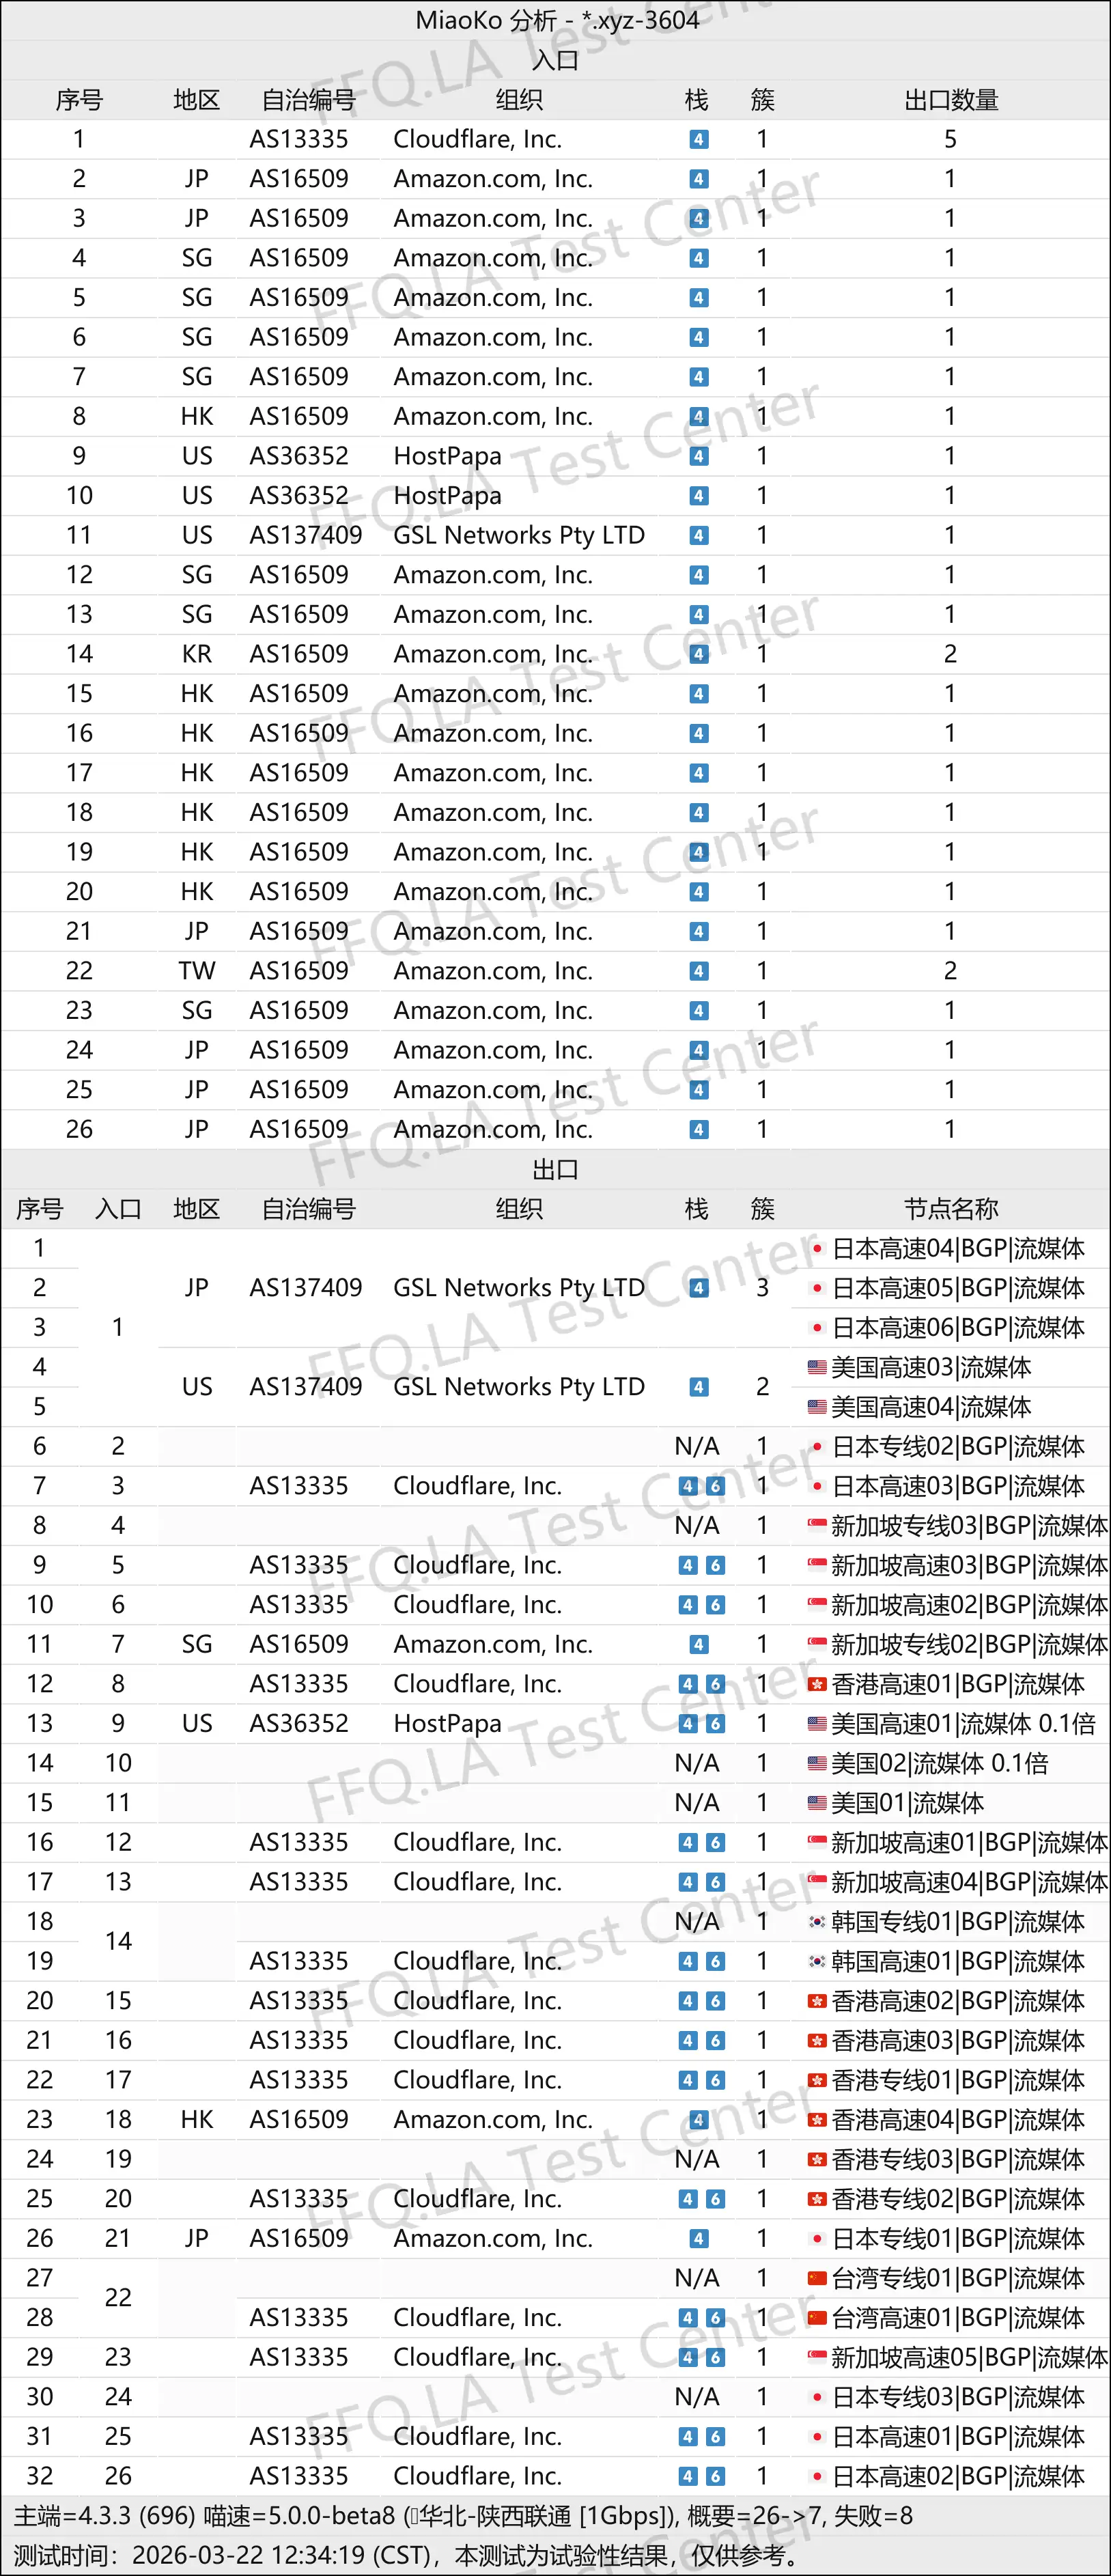
Task: Collapse the grouped entry row 14 for Korea
Action: pos(118,1941)
